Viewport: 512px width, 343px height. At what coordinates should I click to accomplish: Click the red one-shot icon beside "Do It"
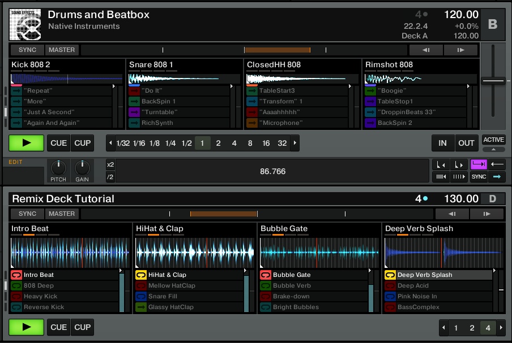pyautogui.click(x=134, y=90)
